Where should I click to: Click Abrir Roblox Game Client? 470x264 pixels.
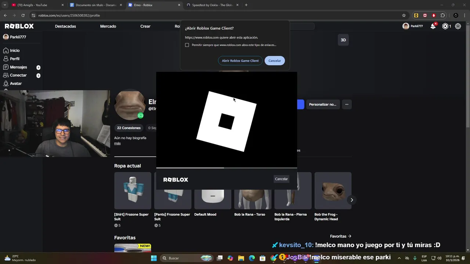(240, 60)
